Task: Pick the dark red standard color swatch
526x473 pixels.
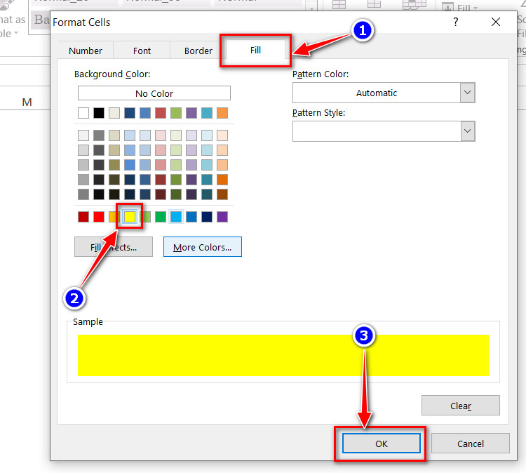Action: coord(83,217)
